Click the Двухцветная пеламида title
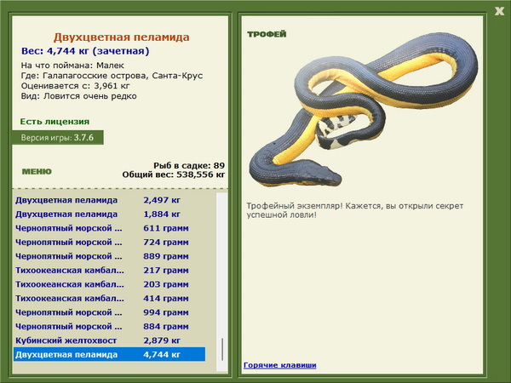This screenshot has height=383, width=511. (x=122, y=37)
